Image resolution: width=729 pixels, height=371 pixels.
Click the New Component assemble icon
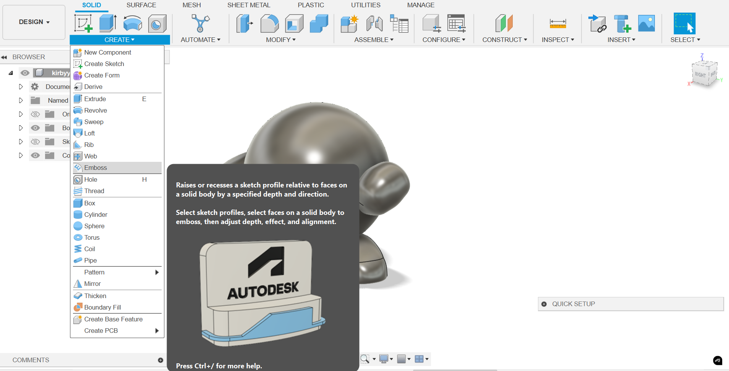click(x=349, y=23)
